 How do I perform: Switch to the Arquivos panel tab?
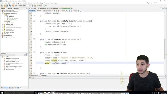(10, 9)
